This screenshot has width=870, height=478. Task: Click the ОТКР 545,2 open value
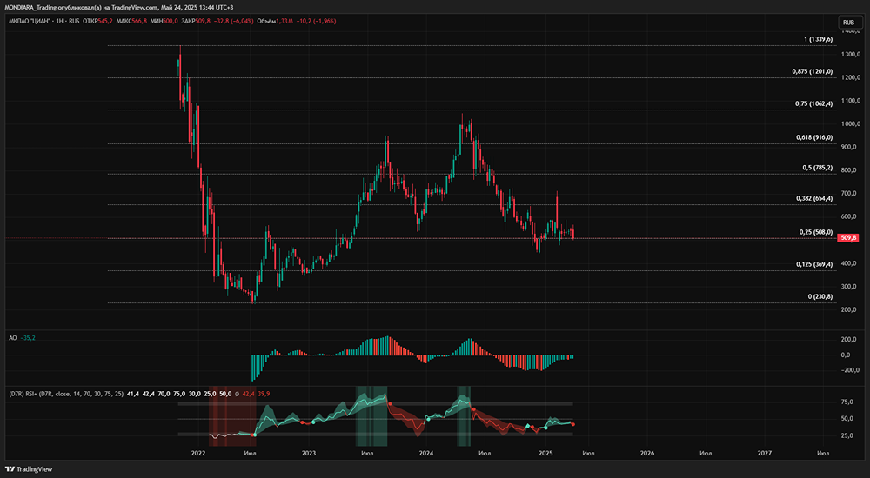point(97,21)
